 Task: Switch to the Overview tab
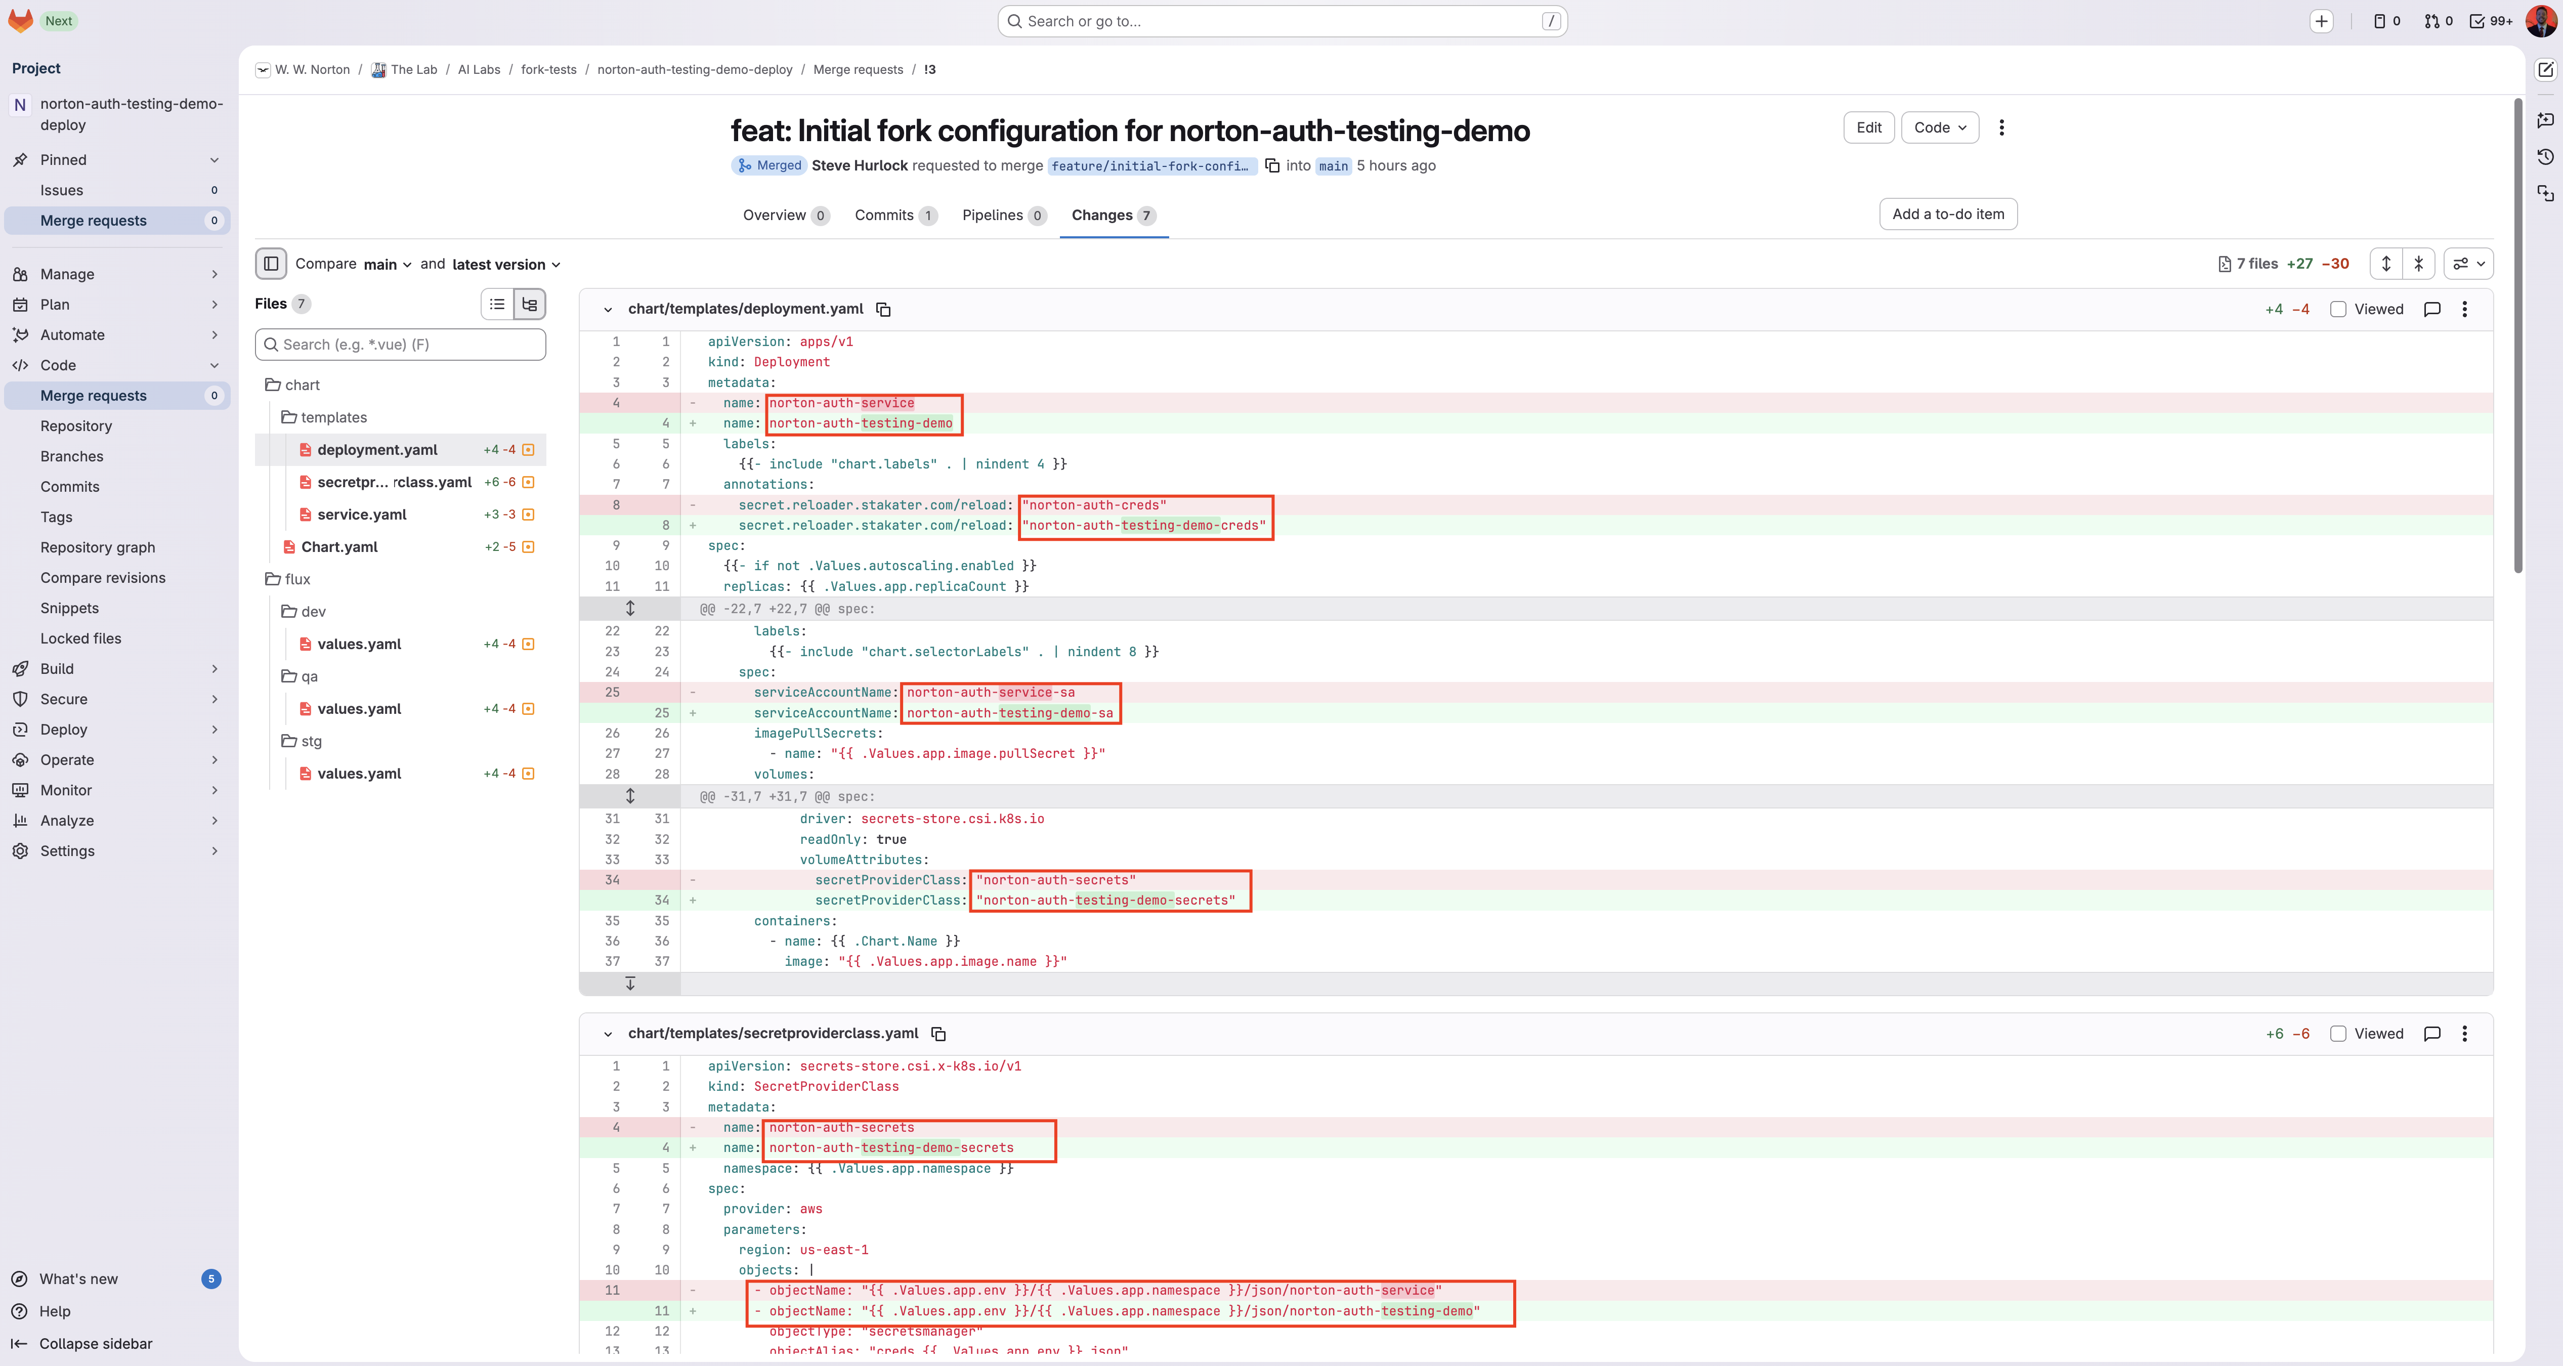coord(785,216)
